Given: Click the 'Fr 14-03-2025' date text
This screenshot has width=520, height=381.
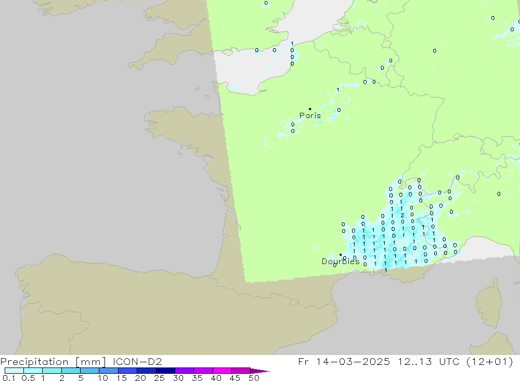Looking at the screenshot, I should [344, 361].
